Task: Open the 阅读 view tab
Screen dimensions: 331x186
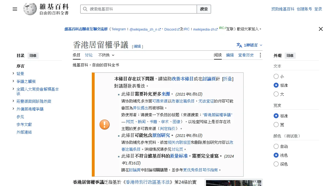Action: (x=218, y=55)
